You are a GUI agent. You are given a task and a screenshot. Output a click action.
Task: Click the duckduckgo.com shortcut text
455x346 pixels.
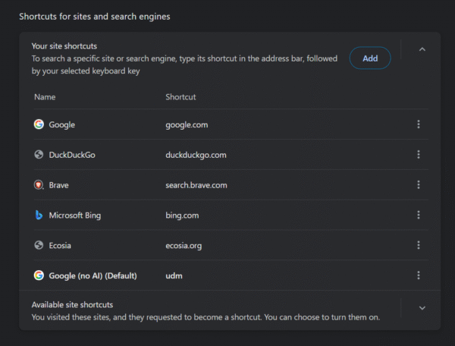(x=196, y=155)
